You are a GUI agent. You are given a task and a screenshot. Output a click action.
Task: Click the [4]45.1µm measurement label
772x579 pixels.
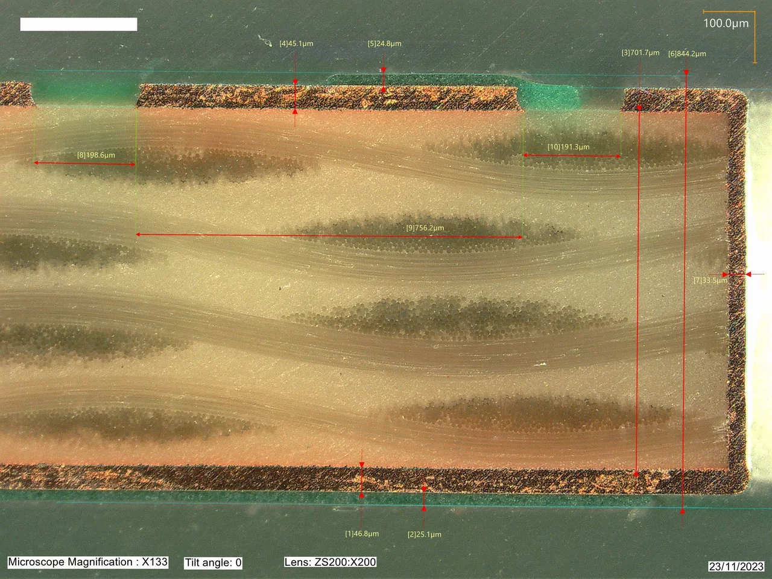(296, 44)
